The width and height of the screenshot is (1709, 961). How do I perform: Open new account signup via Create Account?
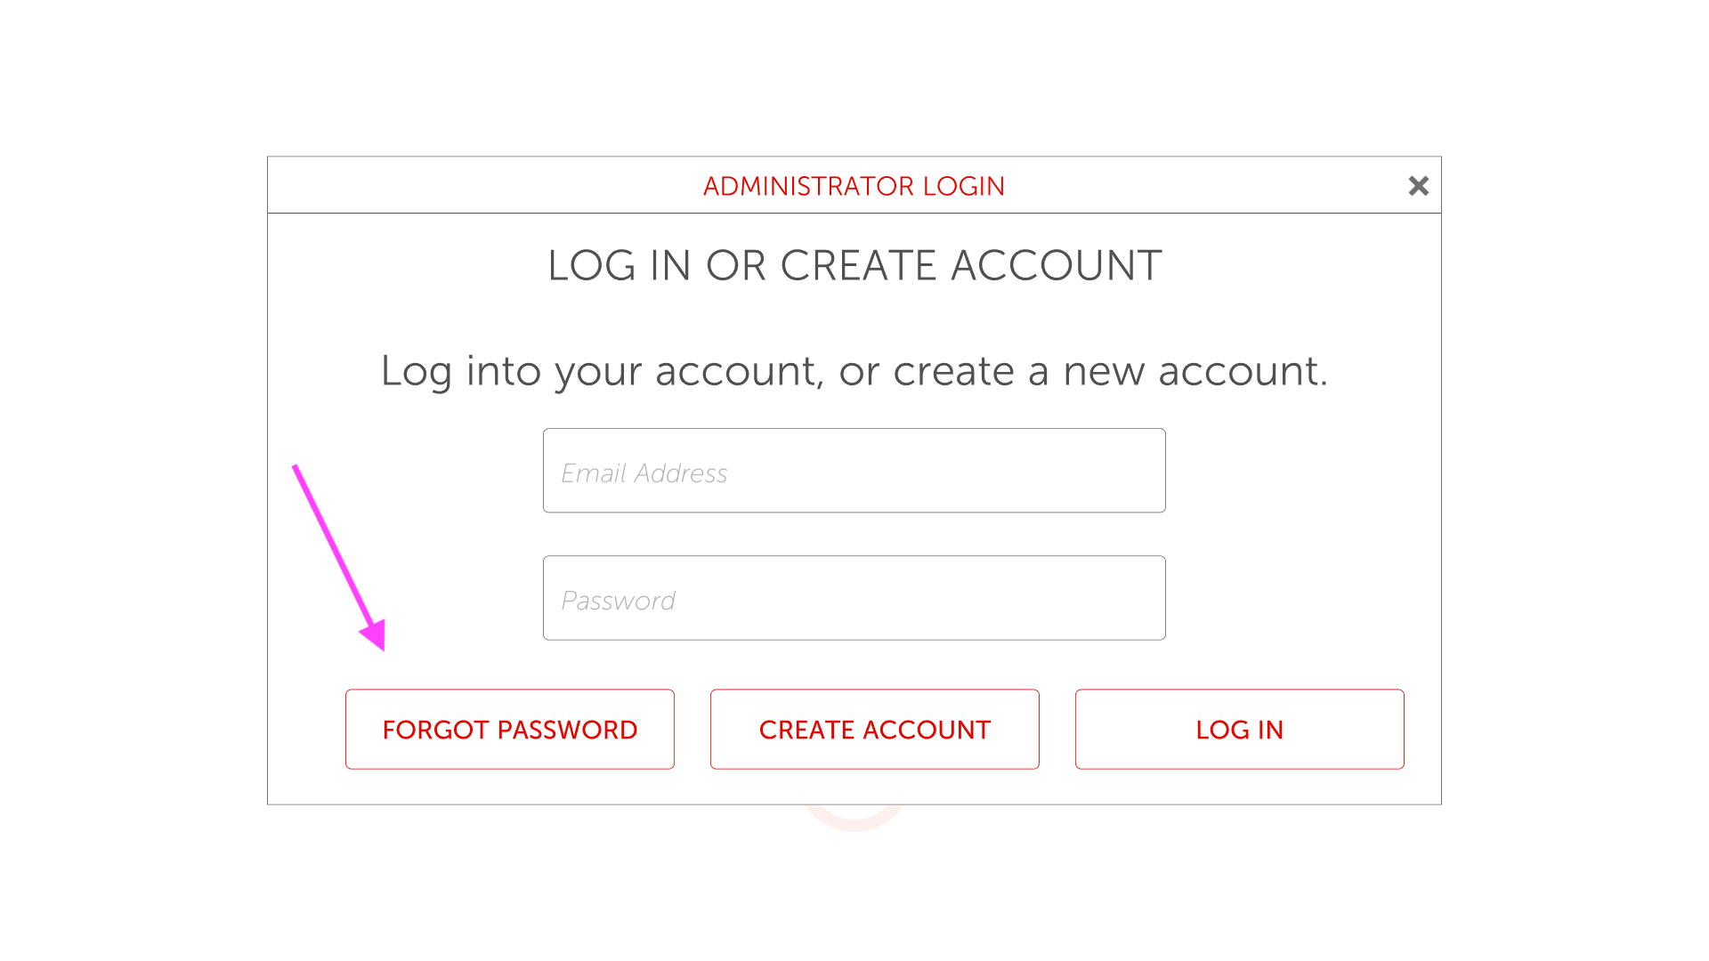click(x=874, y=729)
